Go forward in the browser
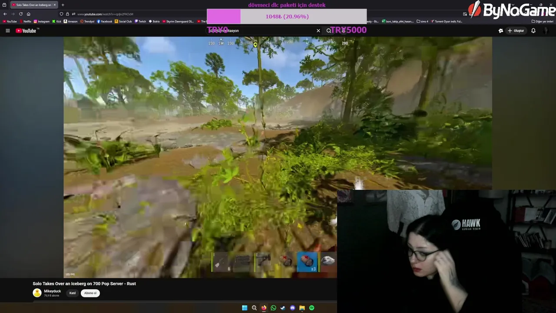 click(13, 14)
